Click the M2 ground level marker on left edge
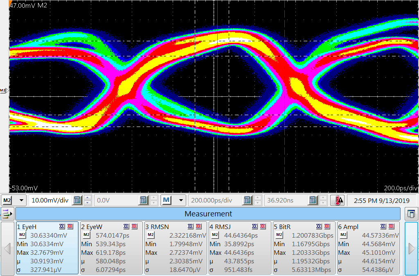 point(4,90)
